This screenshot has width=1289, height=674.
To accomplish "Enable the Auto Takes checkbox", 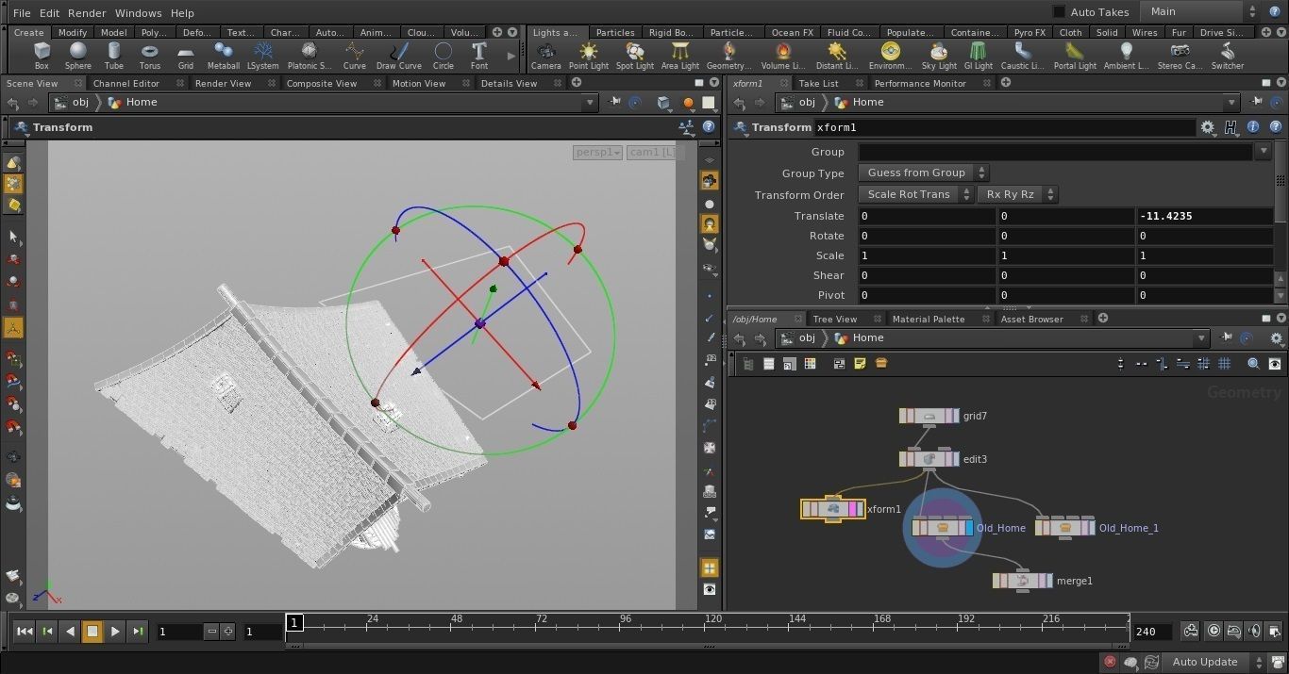I will (x=1059, y=12).
